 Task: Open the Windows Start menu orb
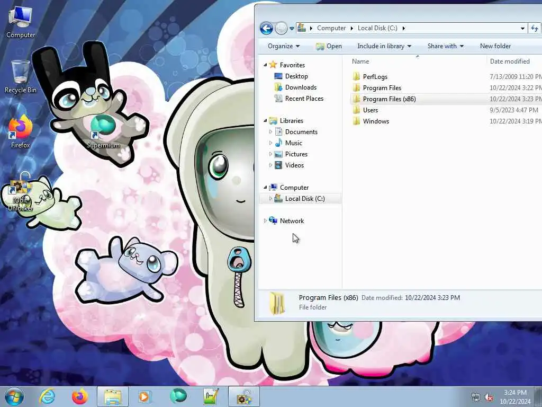(14, 396)
